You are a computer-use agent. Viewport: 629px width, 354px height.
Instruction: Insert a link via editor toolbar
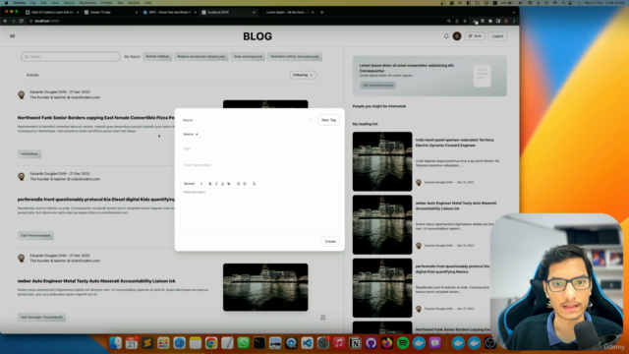click(229, 184)
